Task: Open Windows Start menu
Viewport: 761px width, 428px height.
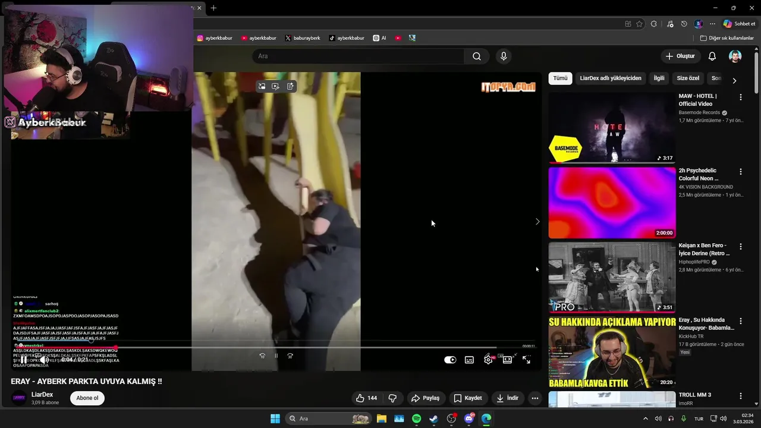Action: click(x=275, y=418)
